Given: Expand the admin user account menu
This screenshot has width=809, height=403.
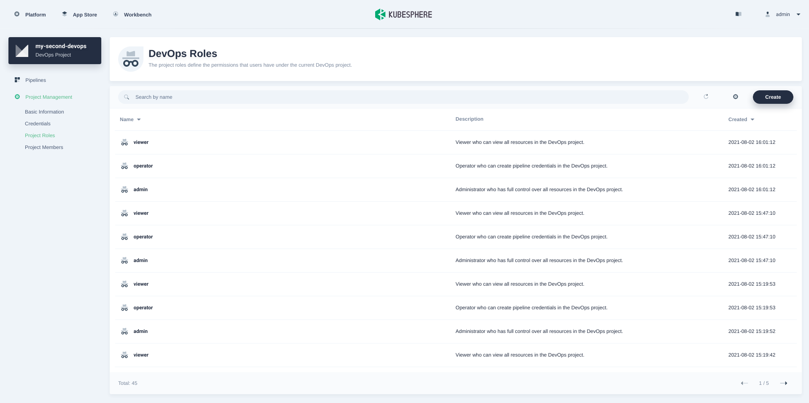Looking at the screenshot, I should [x=783, y=14].
